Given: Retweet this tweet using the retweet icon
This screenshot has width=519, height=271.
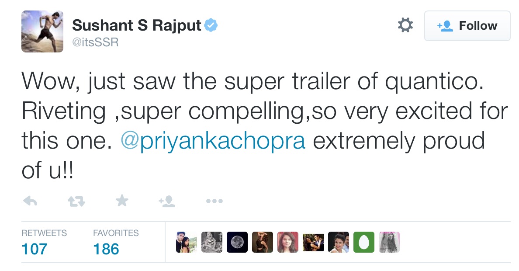Looking at the screenshot, I should (76, 201).
